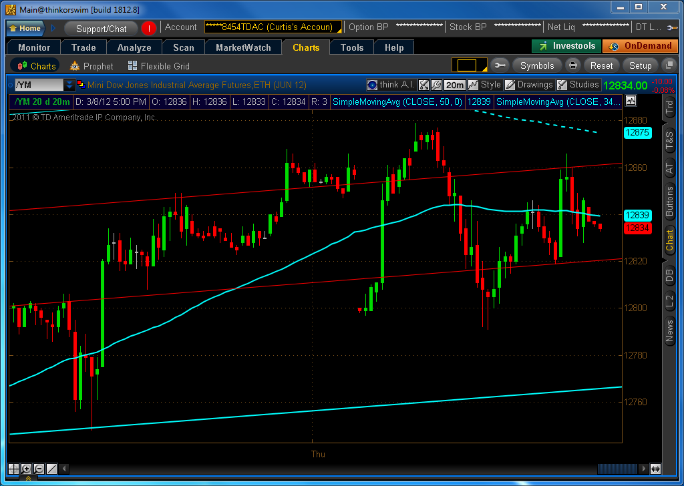Activate OnDemand mode

pyautogui.click(x=640, y=46)
